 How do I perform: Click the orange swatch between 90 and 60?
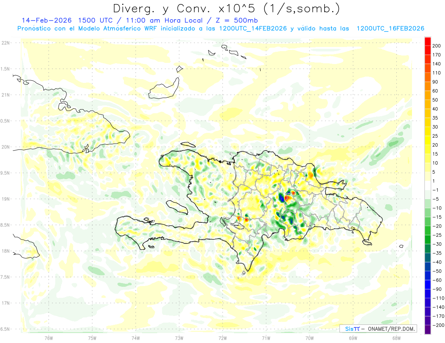point(428,86)
